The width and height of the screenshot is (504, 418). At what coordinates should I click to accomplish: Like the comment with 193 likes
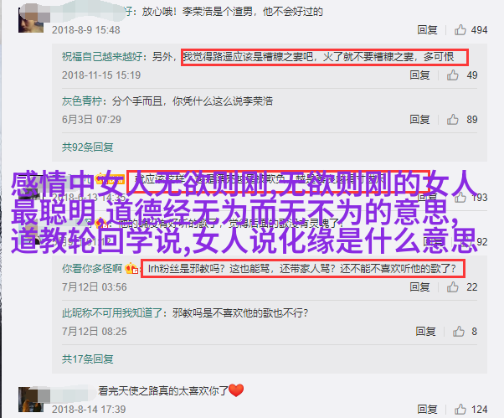point(460,197)
